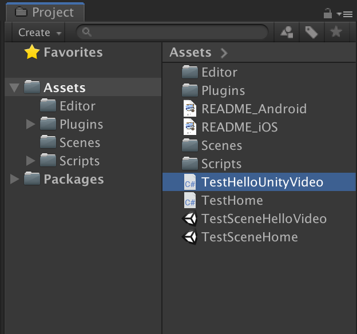Click the Search by Type icon
The height and width of the screenshot is (334, 357).
tap(287, 32)
